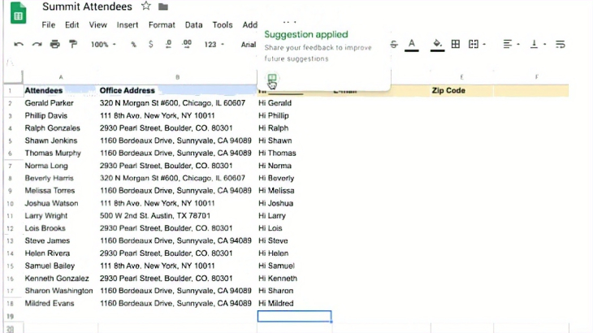Select Gerald Parker's Chicago address cell

tap(177, 103)
